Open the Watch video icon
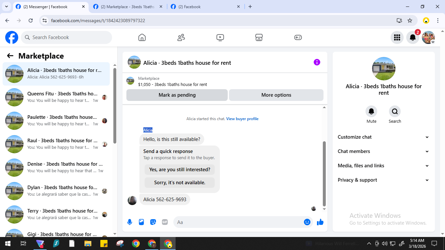This screenshot has width=445, height=250. (220, 37)
